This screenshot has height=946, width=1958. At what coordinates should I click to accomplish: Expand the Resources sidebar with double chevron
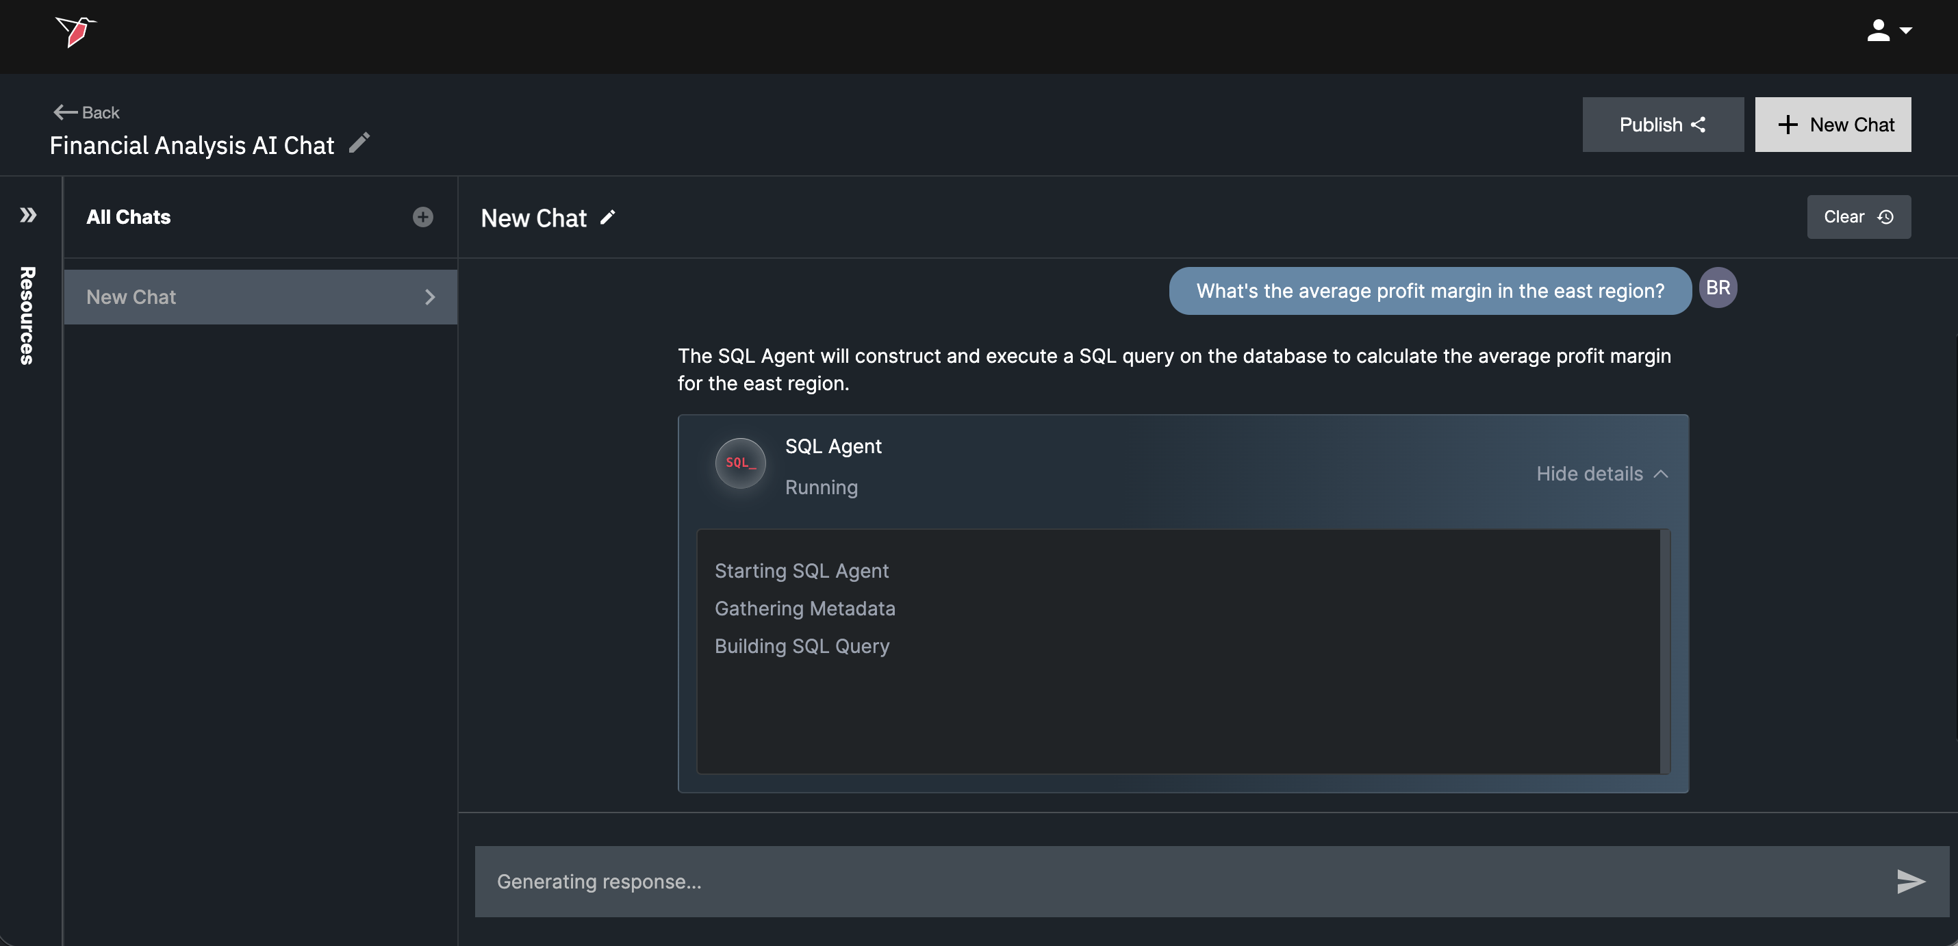pos(28,215)
